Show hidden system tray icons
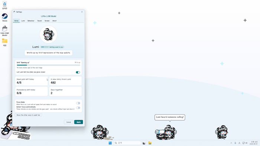The height and width of the screenshot is (146, 260). [231, 143]
